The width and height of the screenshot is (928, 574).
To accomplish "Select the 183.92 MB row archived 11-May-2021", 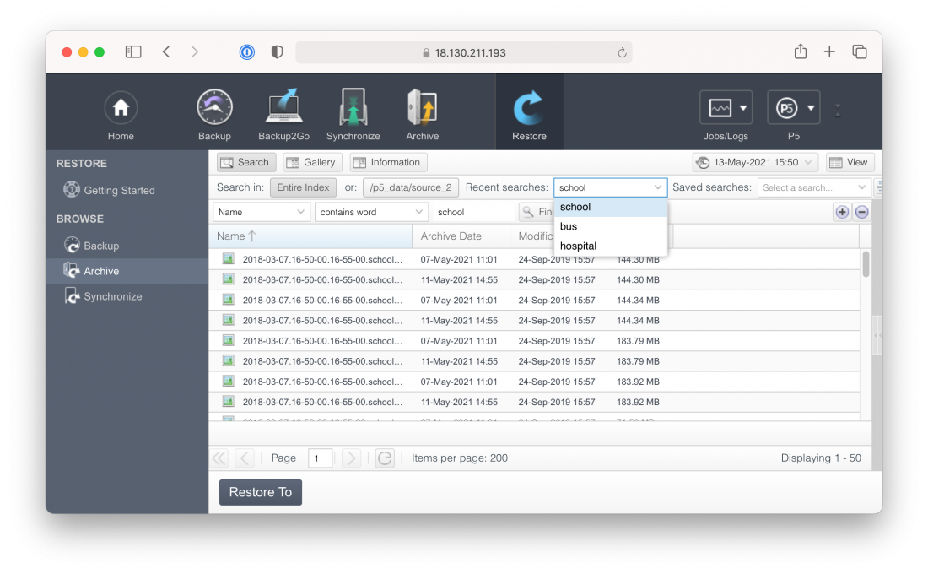I will point(534,402).
